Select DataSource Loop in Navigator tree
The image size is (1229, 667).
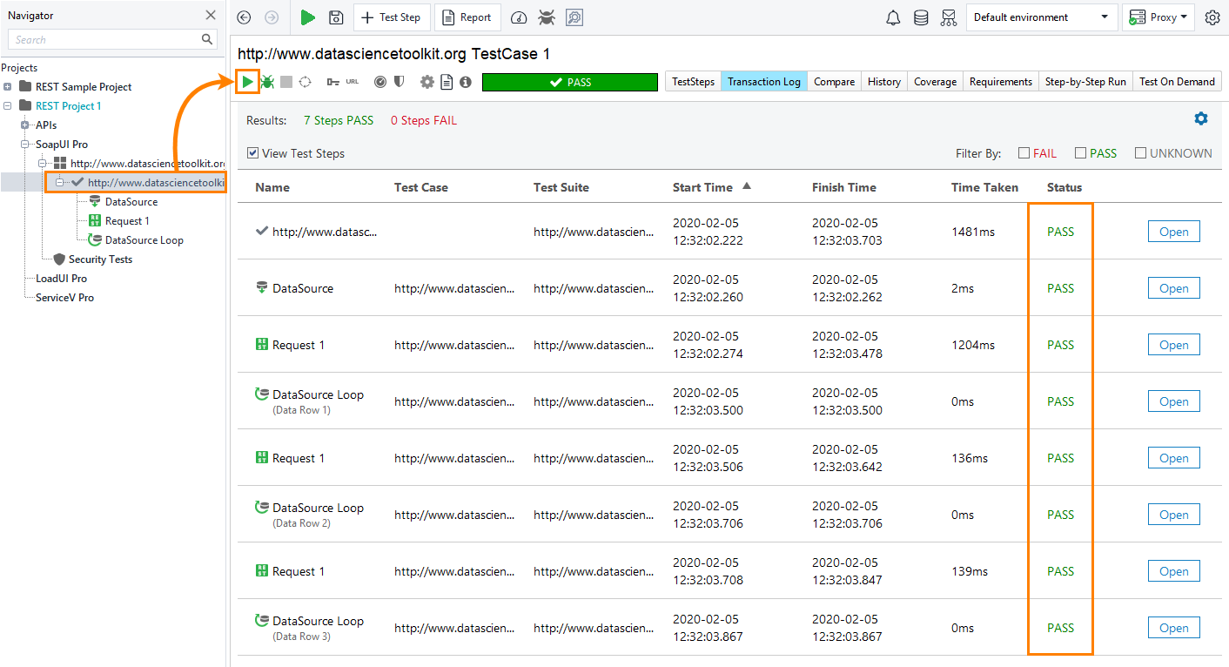(144, 240)
